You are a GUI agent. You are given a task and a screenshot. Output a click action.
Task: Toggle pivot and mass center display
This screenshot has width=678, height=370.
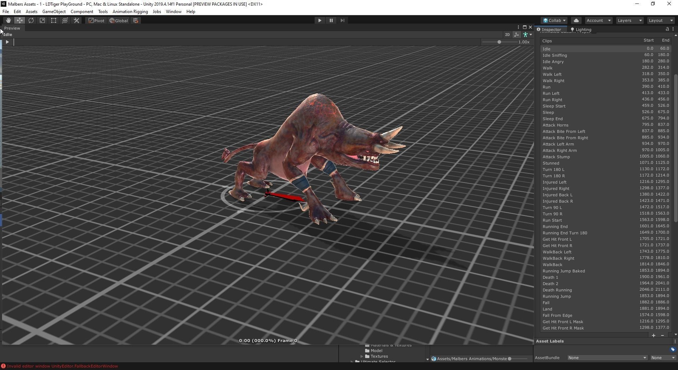point(517,35)
